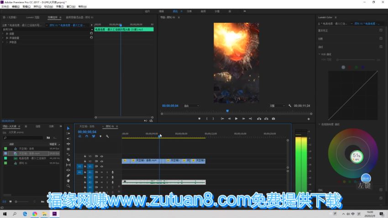Expand workspace overflow chevron at top
Screen dimensions: 388x218
tap(245, 11)
